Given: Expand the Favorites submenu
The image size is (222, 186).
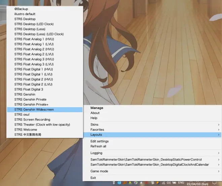Looking at the screenshot, I should [x=152, y=130].
